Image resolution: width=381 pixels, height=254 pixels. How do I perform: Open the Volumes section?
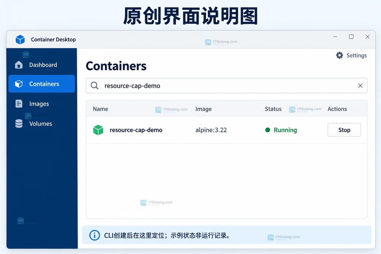[42, 123]
